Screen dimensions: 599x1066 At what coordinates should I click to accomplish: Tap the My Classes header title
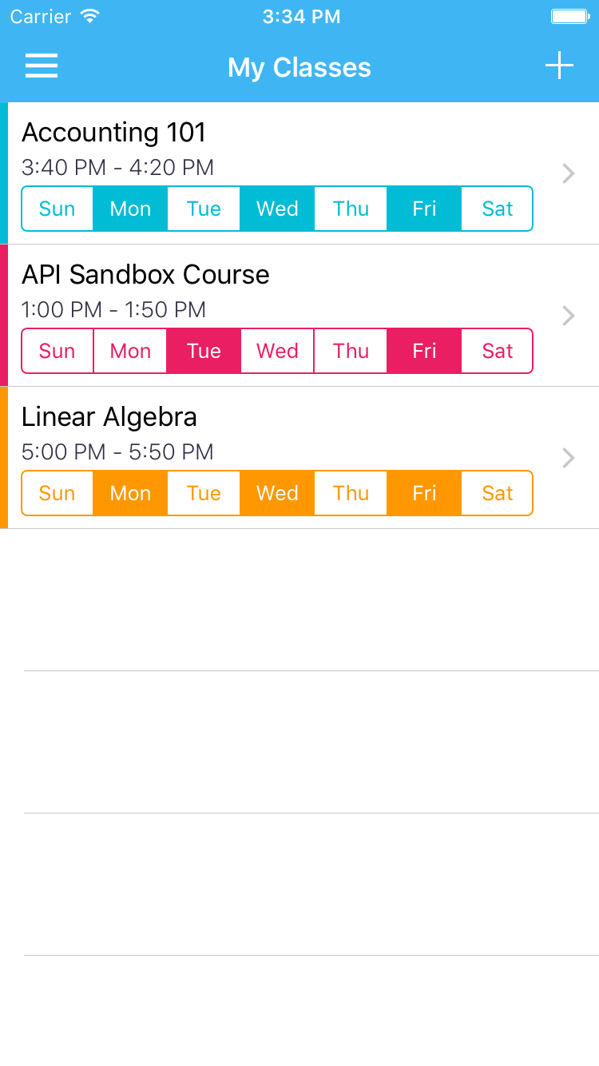pos(299,67)
